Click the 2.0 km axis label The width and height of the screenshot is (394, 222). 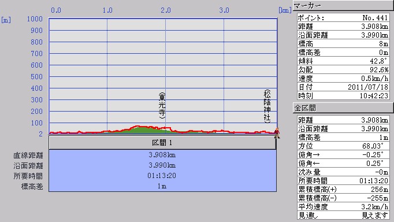(x=166, y=10)
